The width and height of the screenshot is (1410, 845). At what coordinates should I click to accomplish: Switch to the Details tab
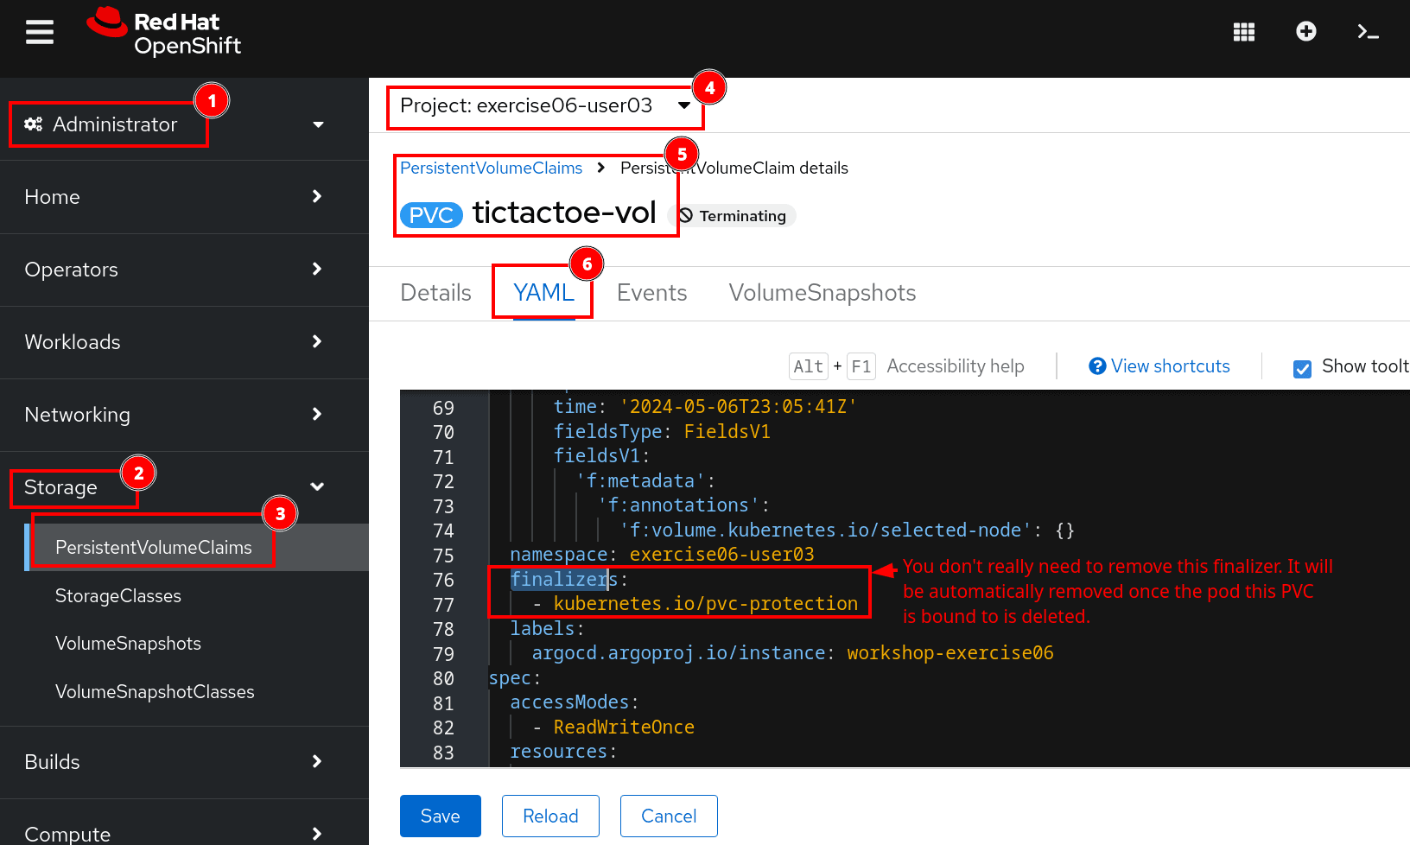click(x=435, y=293)
